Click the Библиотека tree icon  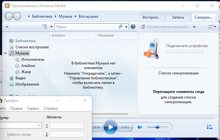(11, 41)
